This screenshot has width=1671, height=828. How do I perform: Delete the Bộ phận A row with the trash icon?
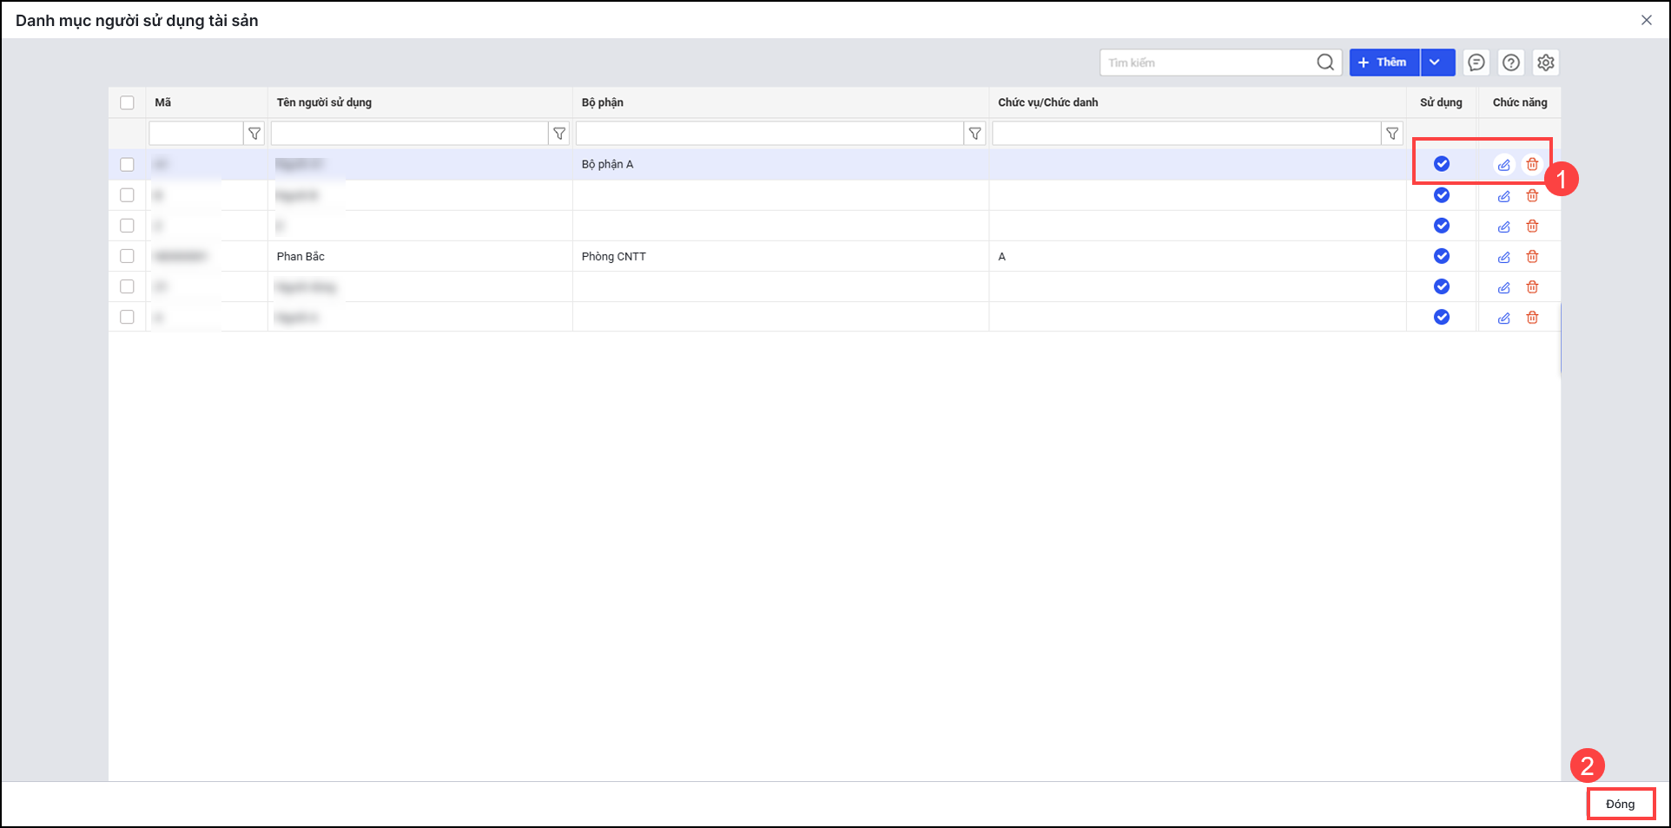click(1532, 165)
